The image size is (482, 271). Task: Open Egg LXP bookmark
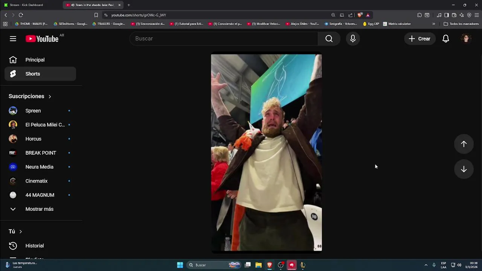coord(371,24)
